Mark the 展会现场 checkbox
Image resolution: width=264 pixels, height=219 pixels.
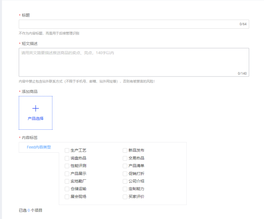point(67,197)
